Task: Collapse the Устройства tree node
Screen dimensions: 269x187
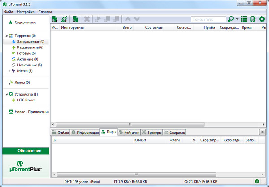Action: coord(6,94)
